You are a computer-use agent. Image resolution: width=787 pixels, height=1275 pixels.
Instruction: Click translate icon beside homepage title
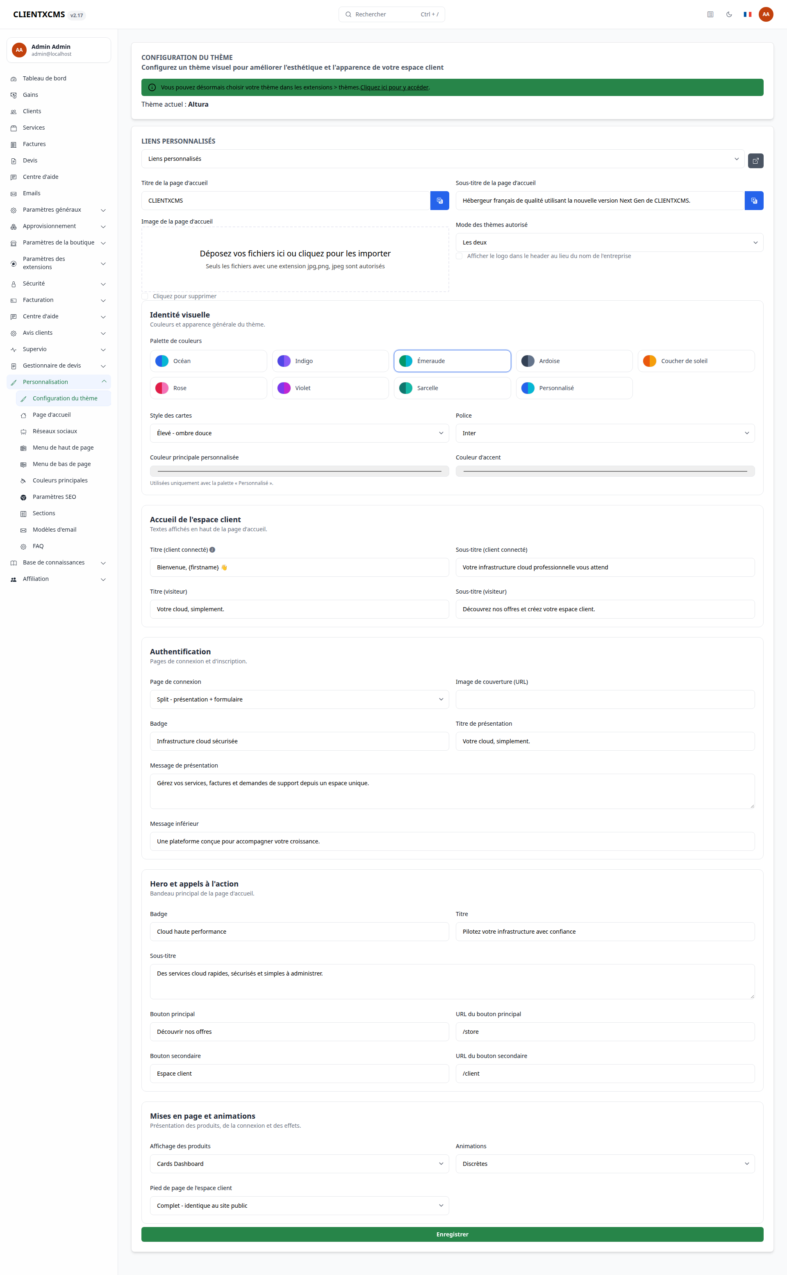pos(439,201)
